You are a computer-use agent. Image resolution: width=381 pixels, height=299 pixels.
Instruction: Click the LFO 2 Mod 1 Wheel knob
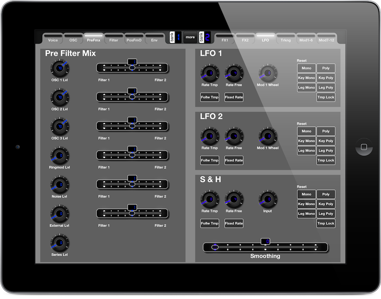267,137
